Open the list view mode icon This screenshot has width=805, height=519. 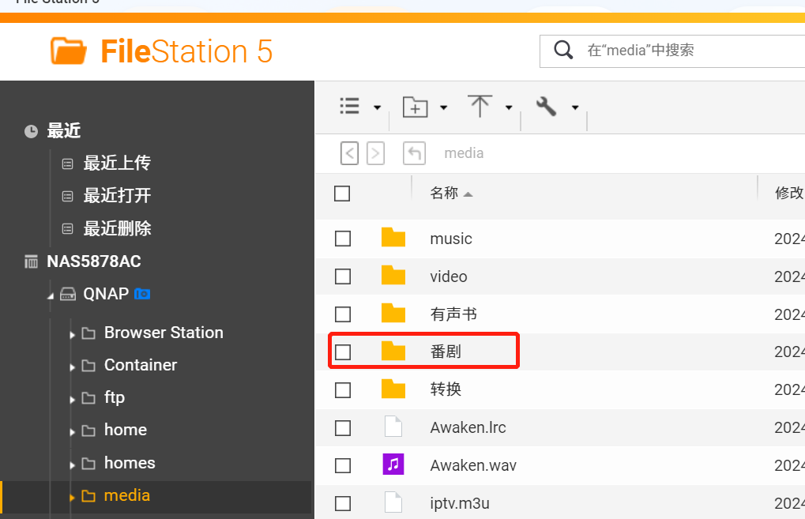click(350, 107)
